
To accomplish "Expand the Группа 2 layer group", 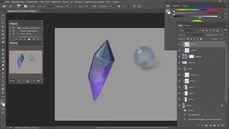I will coord(182,110).
